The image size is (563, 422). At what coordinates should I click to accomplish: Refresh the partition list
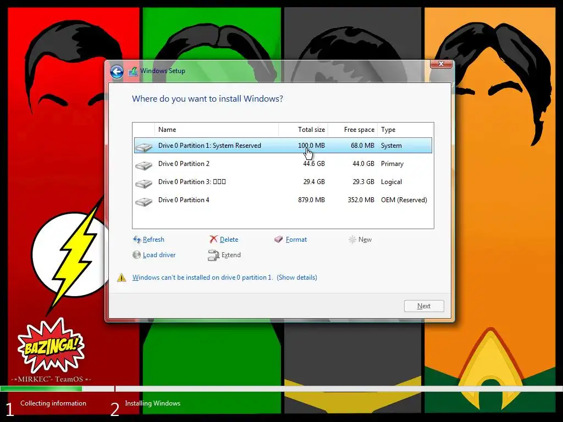153,240
